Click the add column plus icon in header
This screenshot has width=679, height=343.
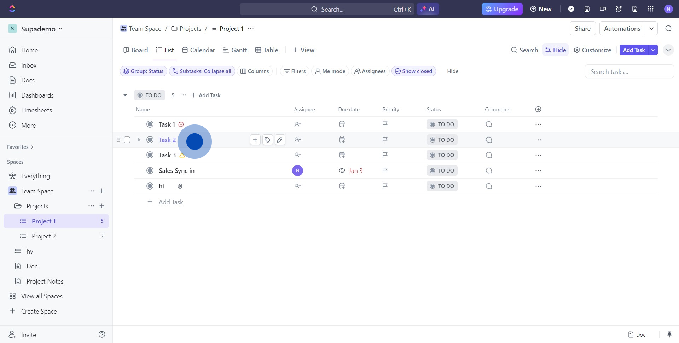(538, 110)
